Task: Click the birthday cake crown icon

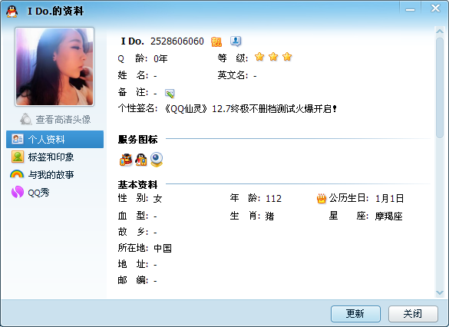Action: click(322, 198)
